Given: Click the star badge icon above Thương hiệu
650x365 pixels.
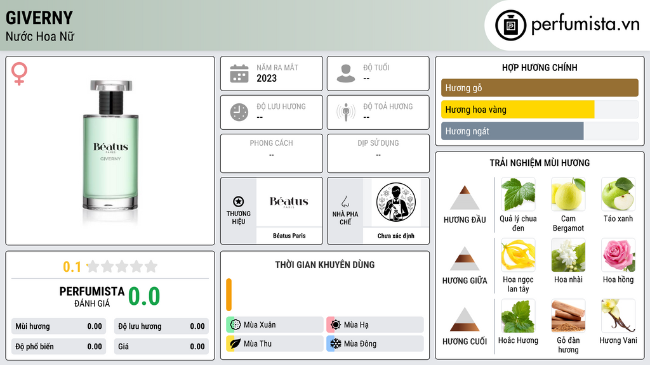Looking at the screenshot, I should (x=239, y=202).
